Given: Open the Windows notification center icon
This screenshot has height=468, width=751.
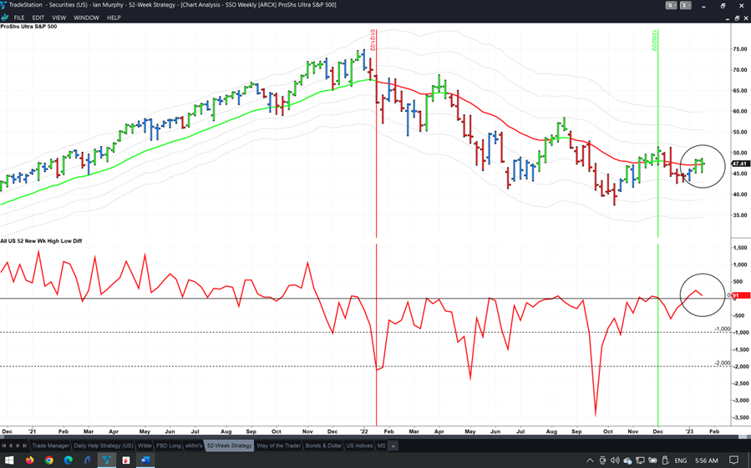Looking at the screenshot, I should point(734,460).
